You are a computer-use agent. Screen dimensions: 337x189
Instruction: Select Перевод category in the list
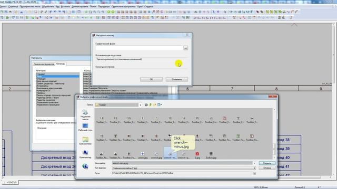point(41,93)
